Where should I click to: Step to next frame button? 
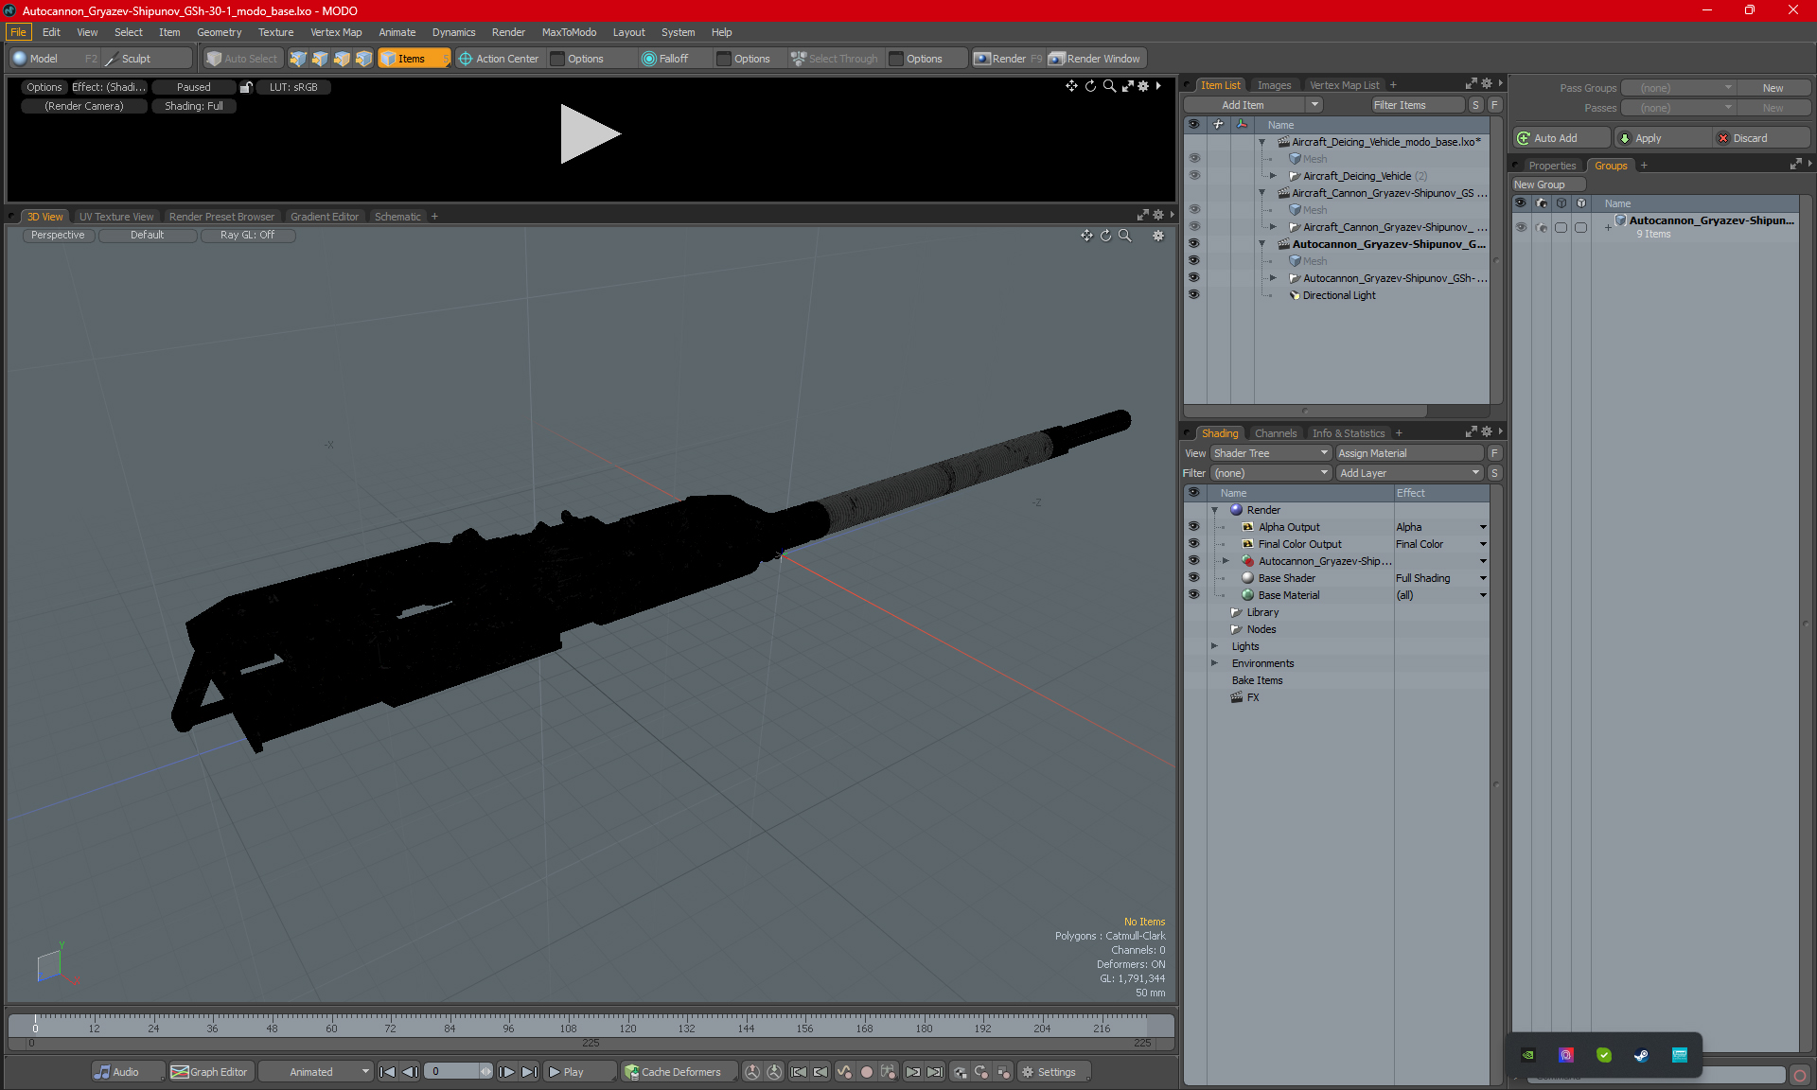(506, 1072)
